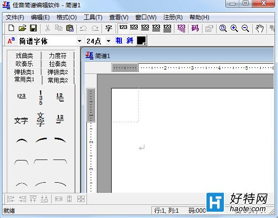Insert the horizontal 123 notation symbol

21,96
